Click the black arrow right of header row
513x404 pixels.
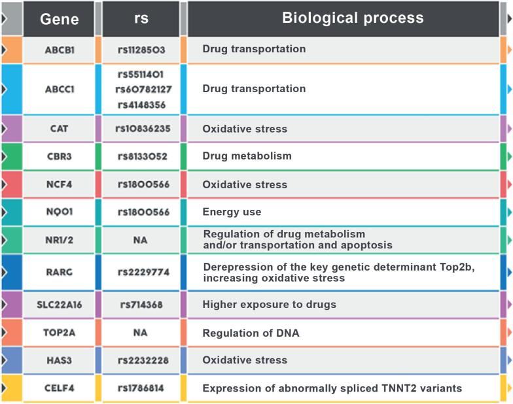click(509, 18)
